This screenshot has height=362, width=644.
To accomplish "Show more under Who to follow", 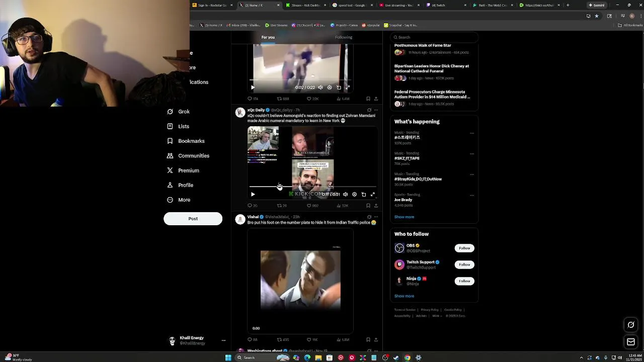I will tap(404, 296).
